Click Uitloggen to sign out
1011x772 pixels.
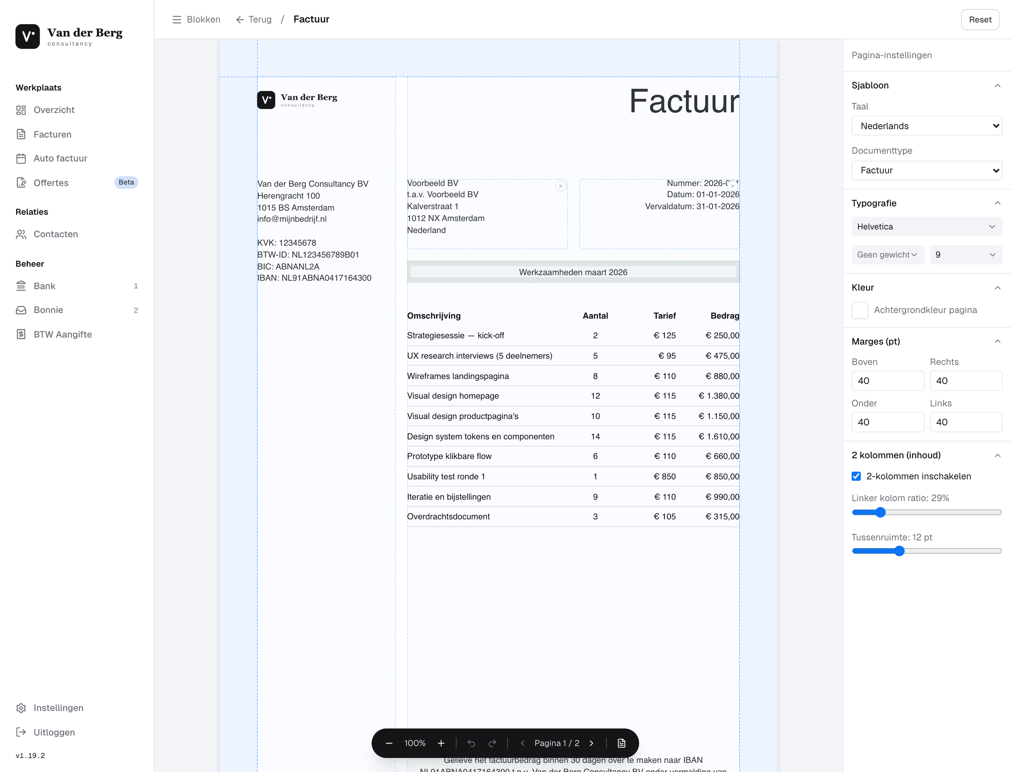pyautogui.click(x=77, y=732)
